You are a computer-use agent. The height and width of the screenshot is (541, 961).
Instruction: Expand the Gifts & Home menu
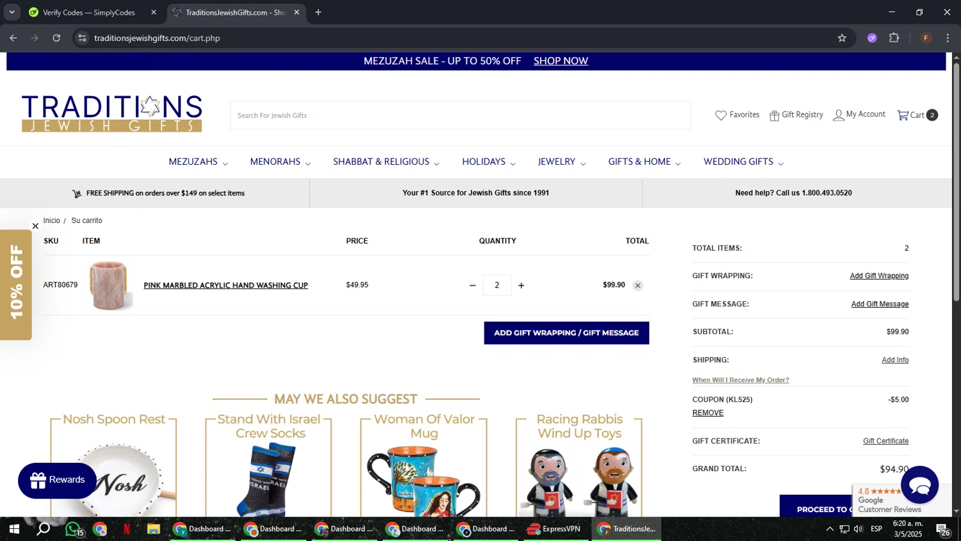click(x=645, y=162)
